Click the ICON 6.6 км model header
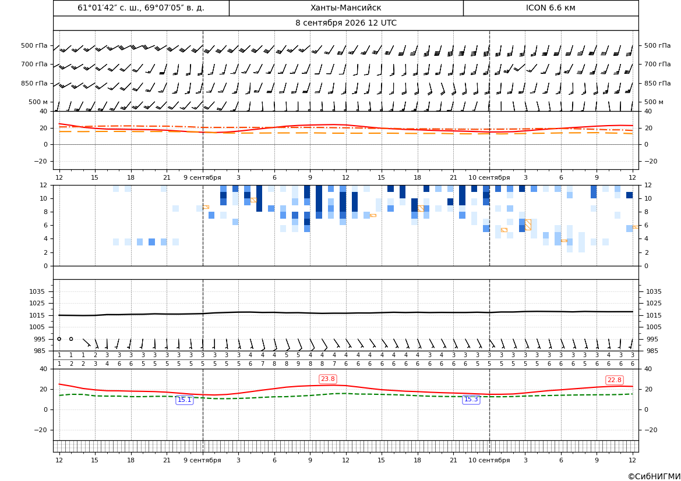The width and height of the screenshot is (681, 481). 551,8
